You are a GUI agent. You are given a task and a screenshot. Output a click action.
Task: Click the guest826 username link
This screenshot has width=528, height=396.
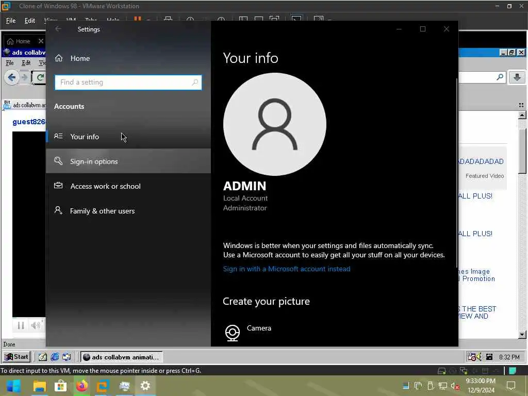click(29, 122)
